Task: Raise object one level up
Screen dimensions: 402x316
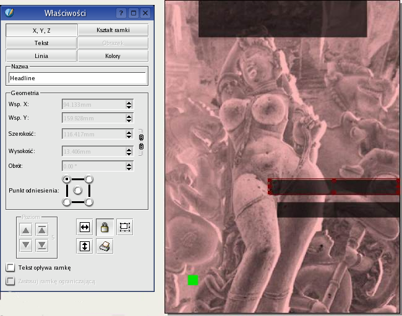Action: pos(25,230)
